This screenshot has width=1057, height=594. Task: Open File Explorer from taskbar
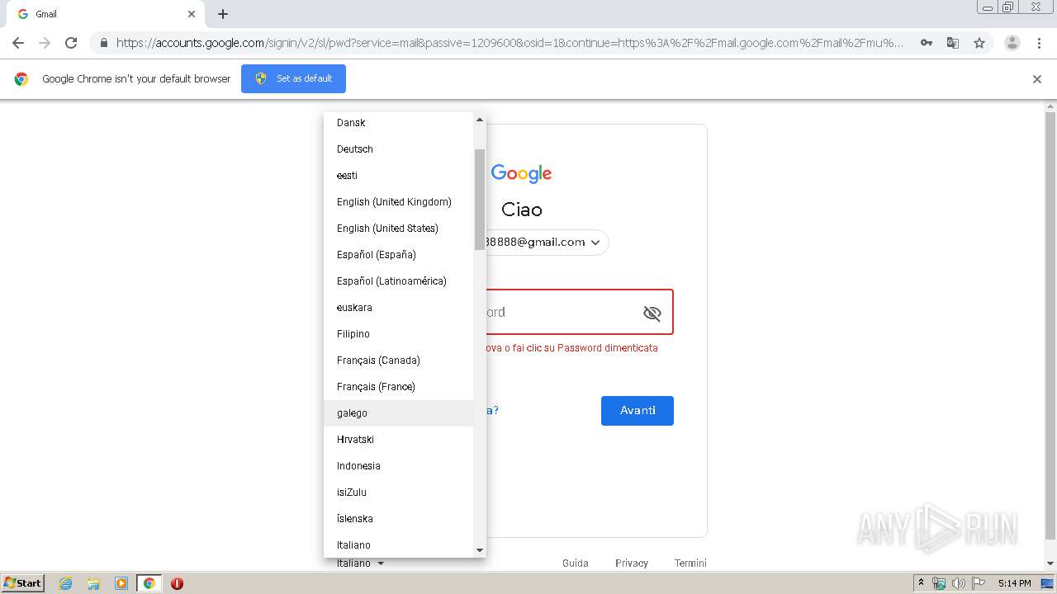[93, 583]
